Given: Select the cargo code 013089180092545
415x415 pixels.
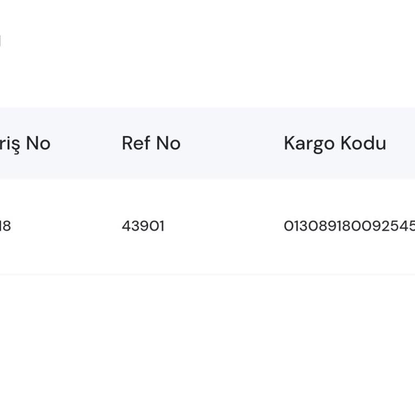Looking at the screenshot, I should click(x=349, y=226).
